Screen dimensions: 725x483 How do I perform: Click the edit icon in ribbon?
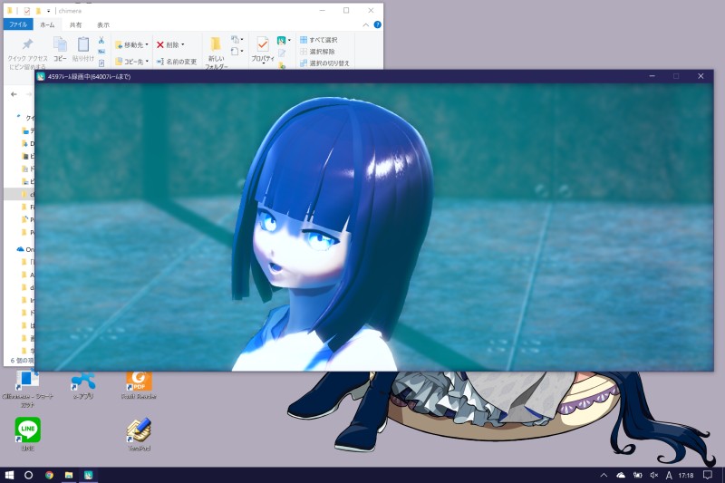282,53
